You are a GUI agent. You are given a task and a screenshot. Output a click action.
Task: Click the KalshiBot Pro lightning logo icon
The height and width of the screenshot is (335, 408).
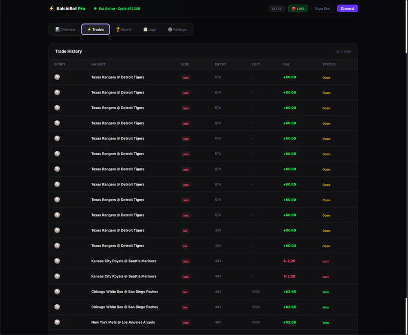(52, 9)
